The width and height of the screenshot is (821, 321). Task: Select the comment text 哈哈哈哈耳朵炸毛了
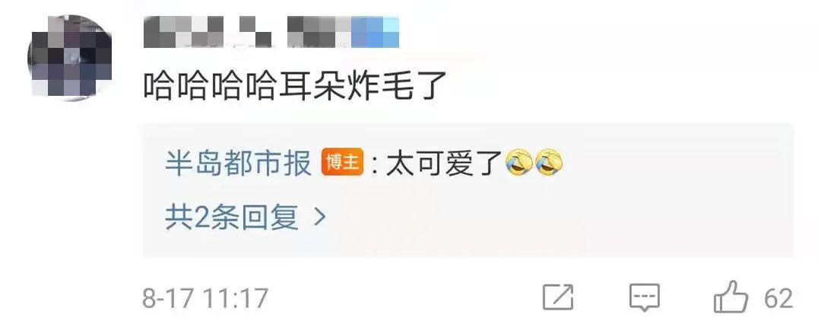[x=295, y=87]
